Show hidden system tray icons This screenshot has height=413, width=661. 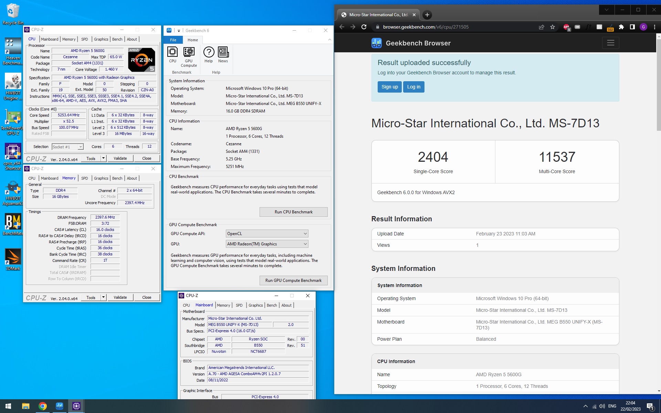coord(585,406)
